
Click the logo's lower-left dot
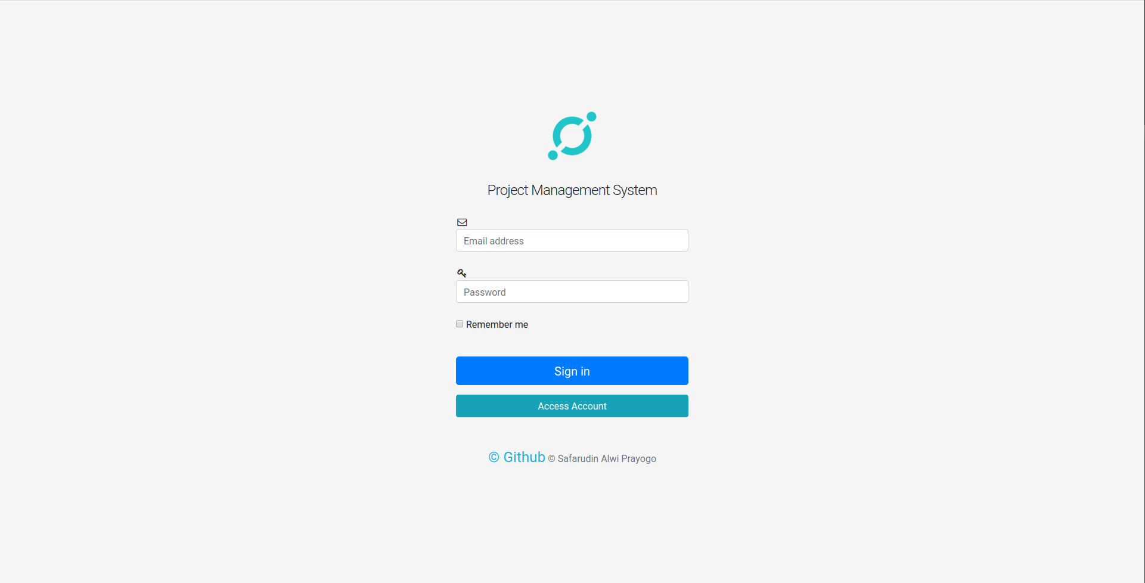pos(553,155)
